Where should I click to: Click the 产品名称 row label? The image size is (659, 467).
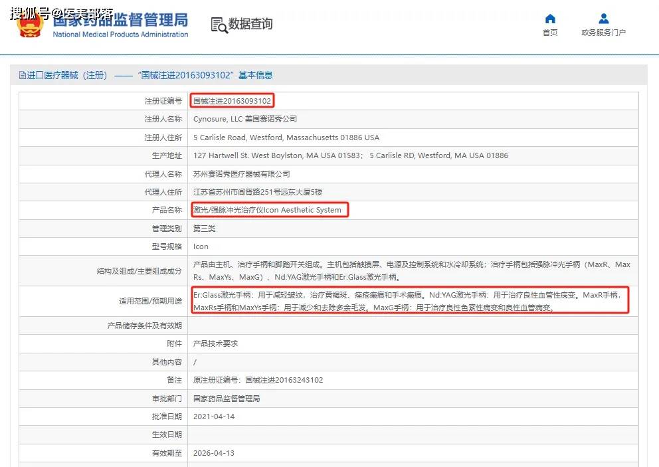pos(167,210)
